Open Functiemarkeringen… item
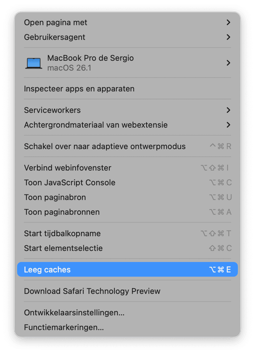 point(64,327)
